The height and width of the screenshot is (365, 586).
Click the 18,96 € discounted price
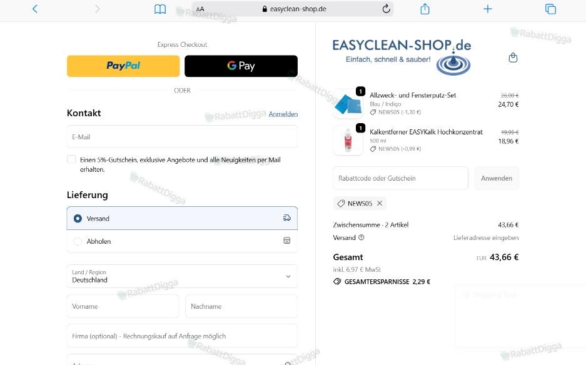[x=508, y=141]
